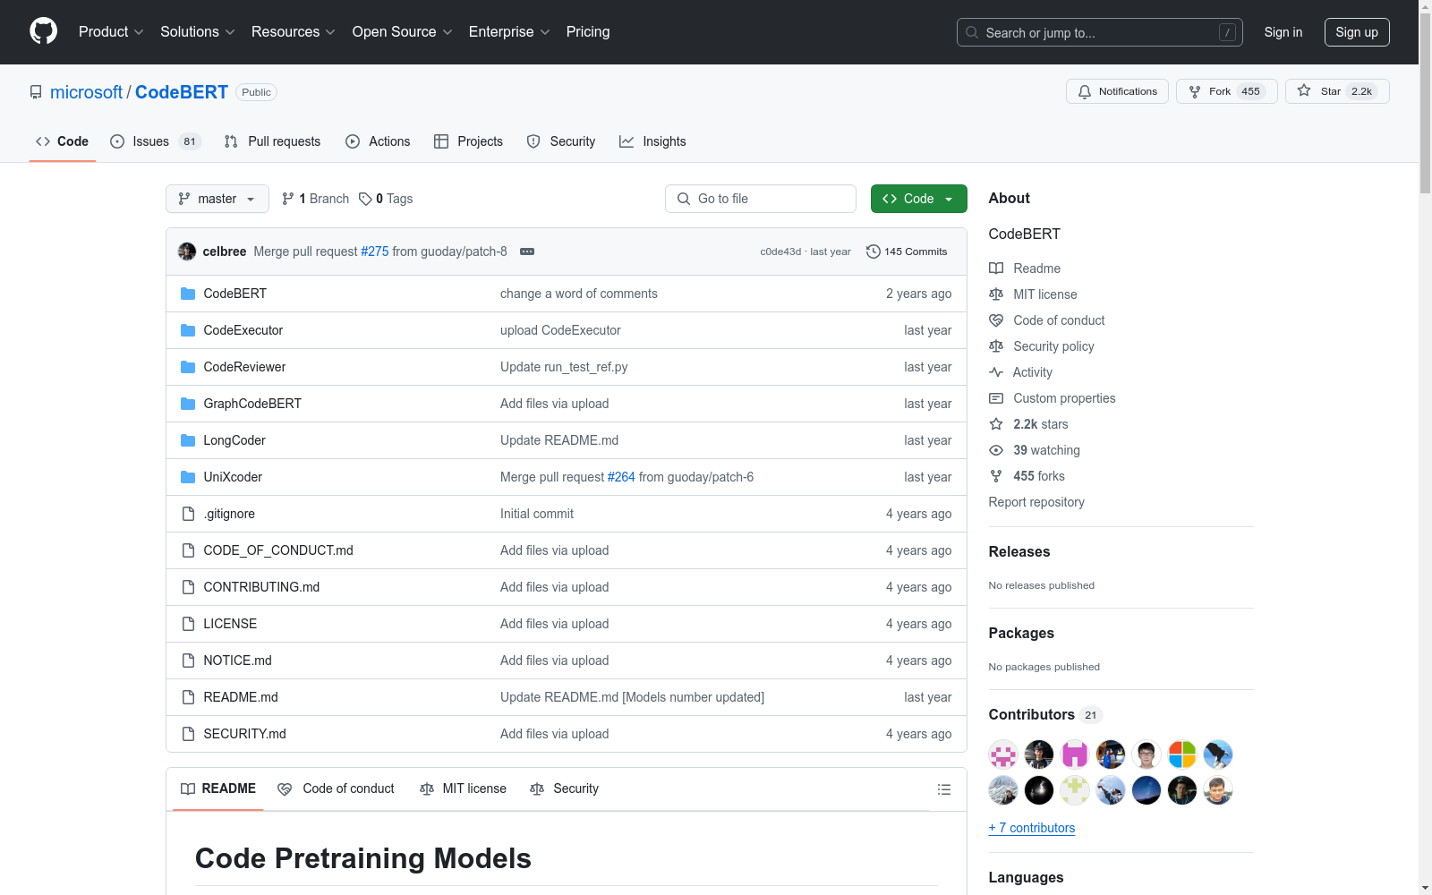
Task: Select the Code repository tab
Action: coord(62,141)
